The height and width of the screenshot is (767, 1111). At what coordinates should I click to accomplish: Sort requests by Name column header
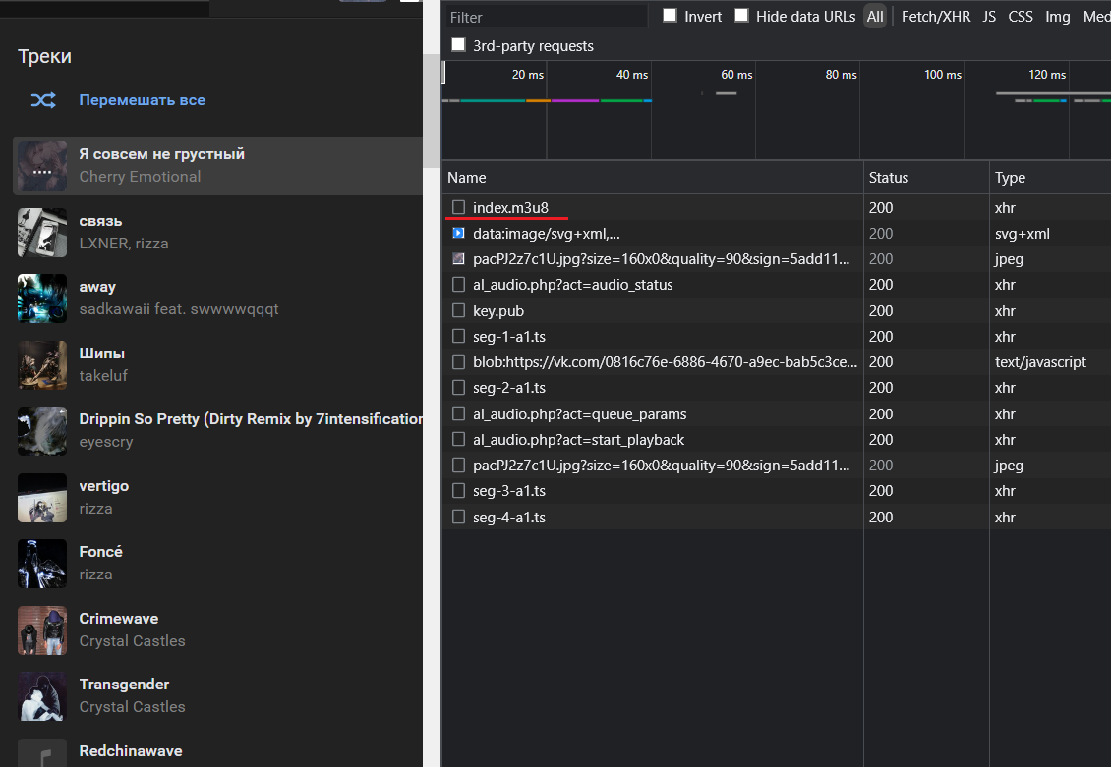point(467,178)
